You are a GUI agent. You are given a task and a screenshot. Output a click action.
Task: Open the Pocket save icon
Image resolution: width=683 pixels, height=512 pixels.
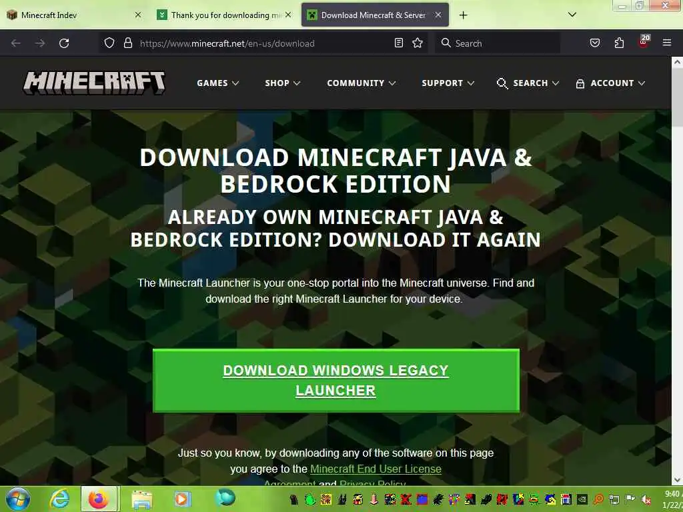point(595,43)
